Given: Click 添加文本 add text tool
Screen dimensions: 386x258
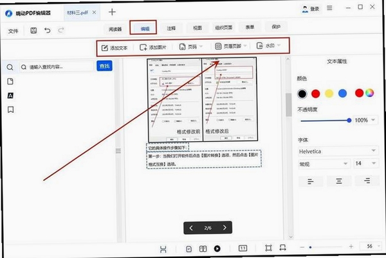Looking at the screenshot, I should pos(115,48).
